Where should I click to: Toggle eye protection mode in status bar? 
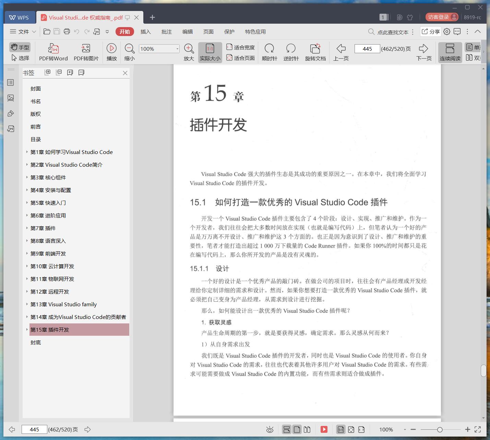click(x=270, y=429)
